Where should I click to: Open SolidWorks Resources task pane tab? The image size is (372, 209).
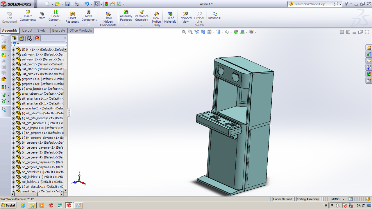[x=369, y=48]
